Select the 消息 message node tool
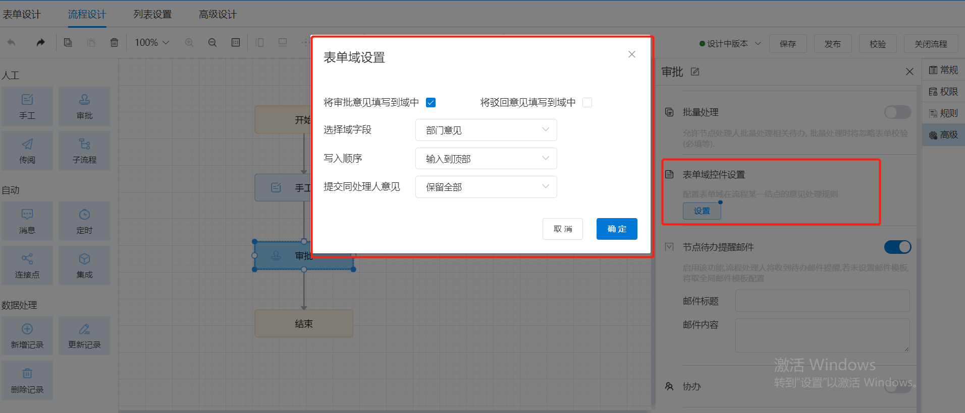 click(27, 221)
